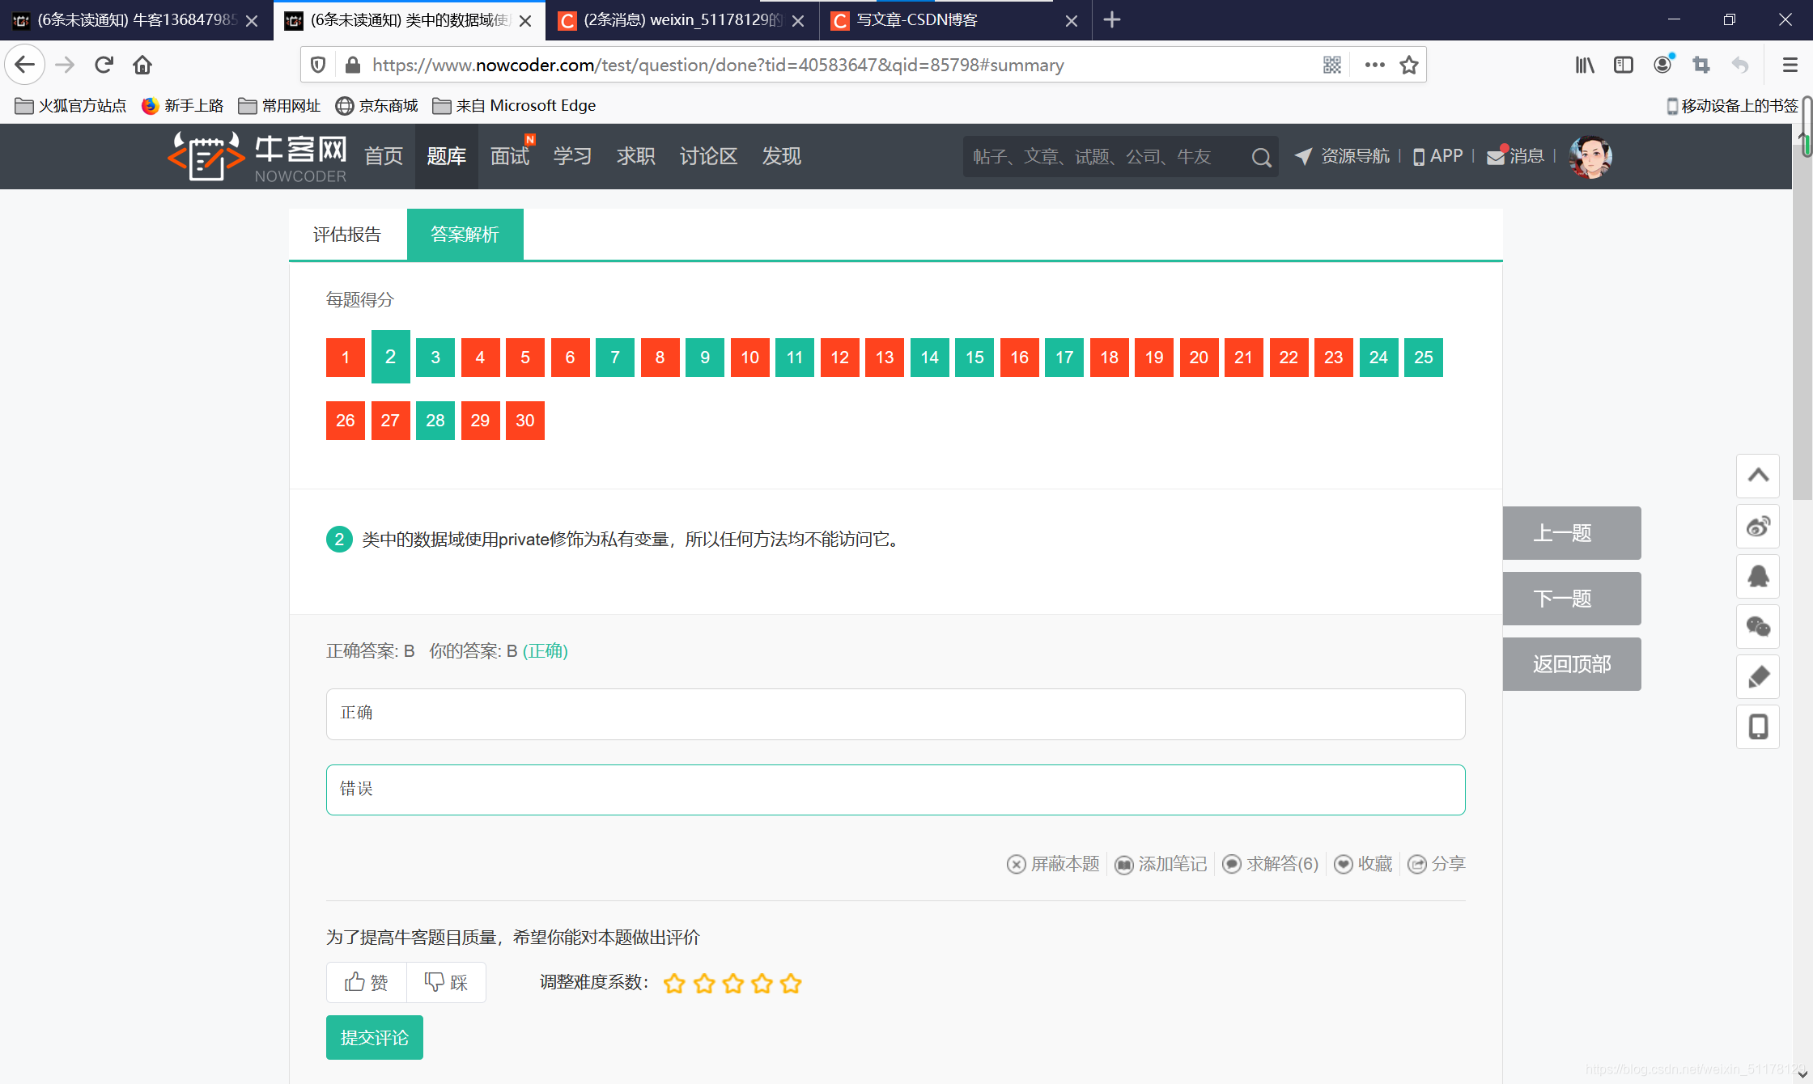Jump to question 14 score box
This screenshot has width=1813, height=1084.
(930, 358)
